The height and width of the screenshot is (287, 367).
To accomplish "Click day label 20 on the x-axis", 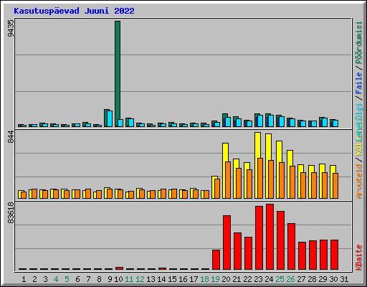I will (226, 279).
